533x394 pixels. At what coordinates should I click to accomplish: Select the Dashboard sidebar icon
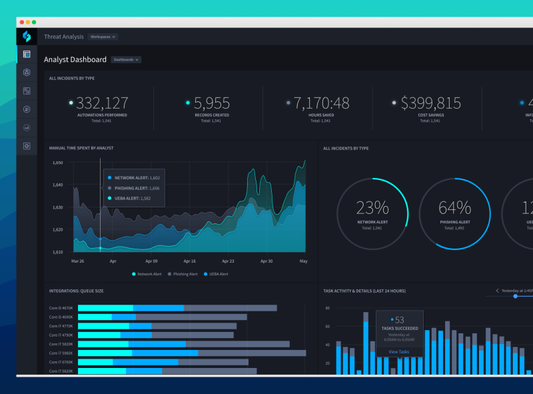(26, 55)
